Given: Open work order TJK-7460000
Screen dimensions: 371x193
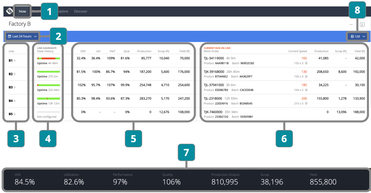Looking at the screenshot, I should [213, 112].
